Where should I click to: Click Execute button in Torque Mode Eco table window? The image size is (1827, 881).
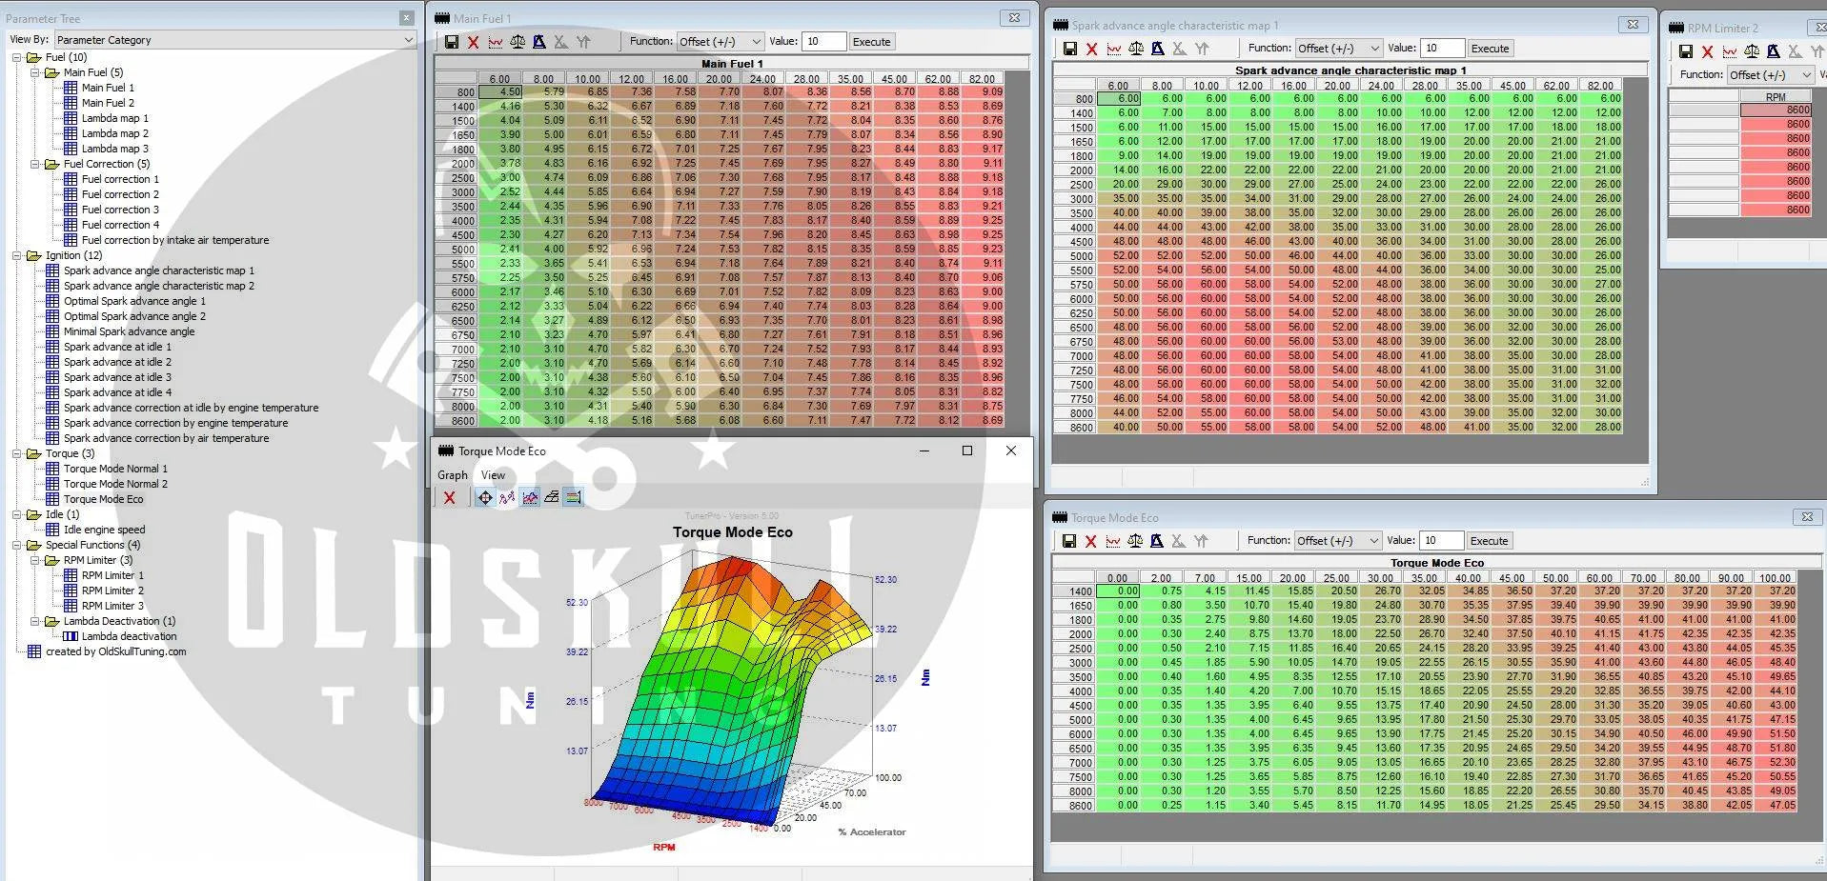pyautogui.click(x=1488, y=541)
